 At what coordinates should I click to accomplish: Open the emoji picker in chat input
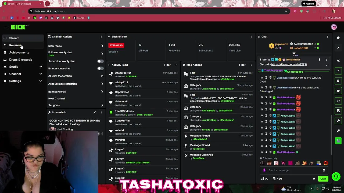pyautogui.click(x=324, y=170)
